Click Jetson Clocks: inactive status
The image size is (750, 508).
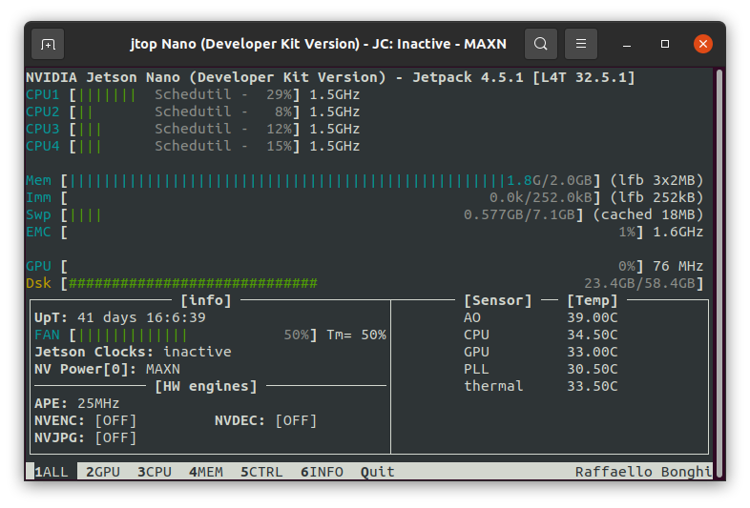(133, 353)
